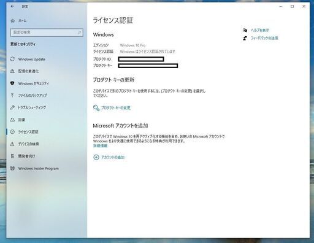Image resolution: width=314 pixels, height=243 pixels.
Task: Click the Windows Update refresh icon
Action: click(x=12, y=59)
